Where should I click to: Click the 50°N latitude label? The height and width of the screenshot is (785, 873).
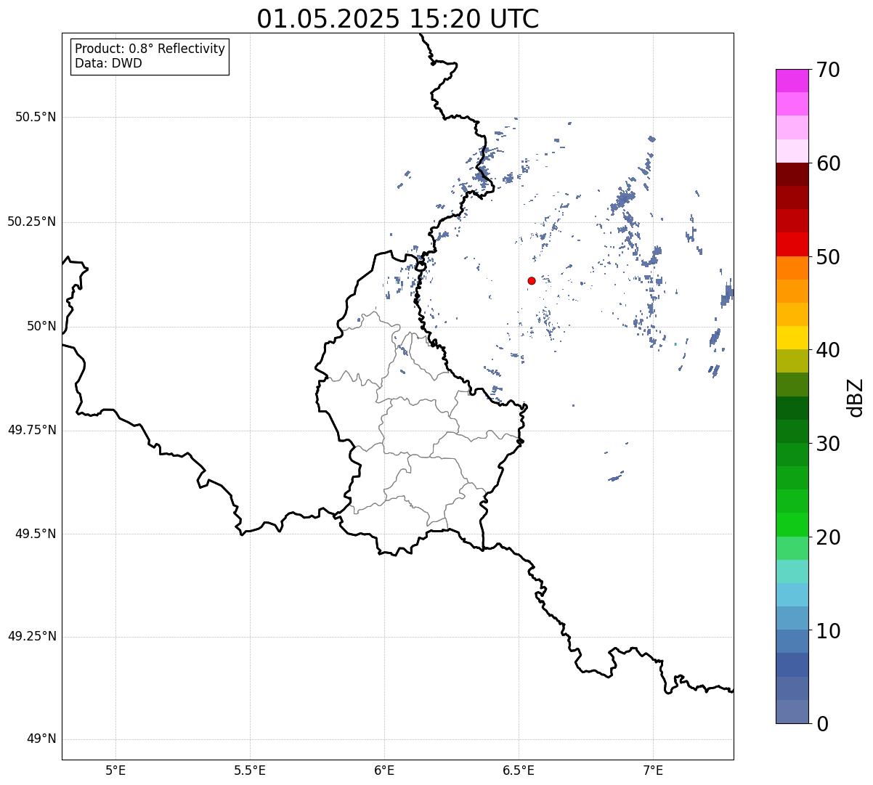41,326
